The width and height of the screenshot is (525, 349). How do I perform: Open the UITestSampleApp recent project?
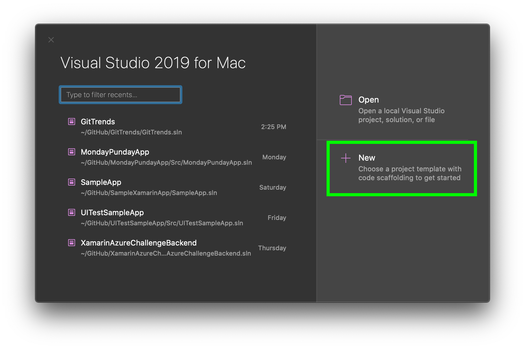[x=177, y=218]
